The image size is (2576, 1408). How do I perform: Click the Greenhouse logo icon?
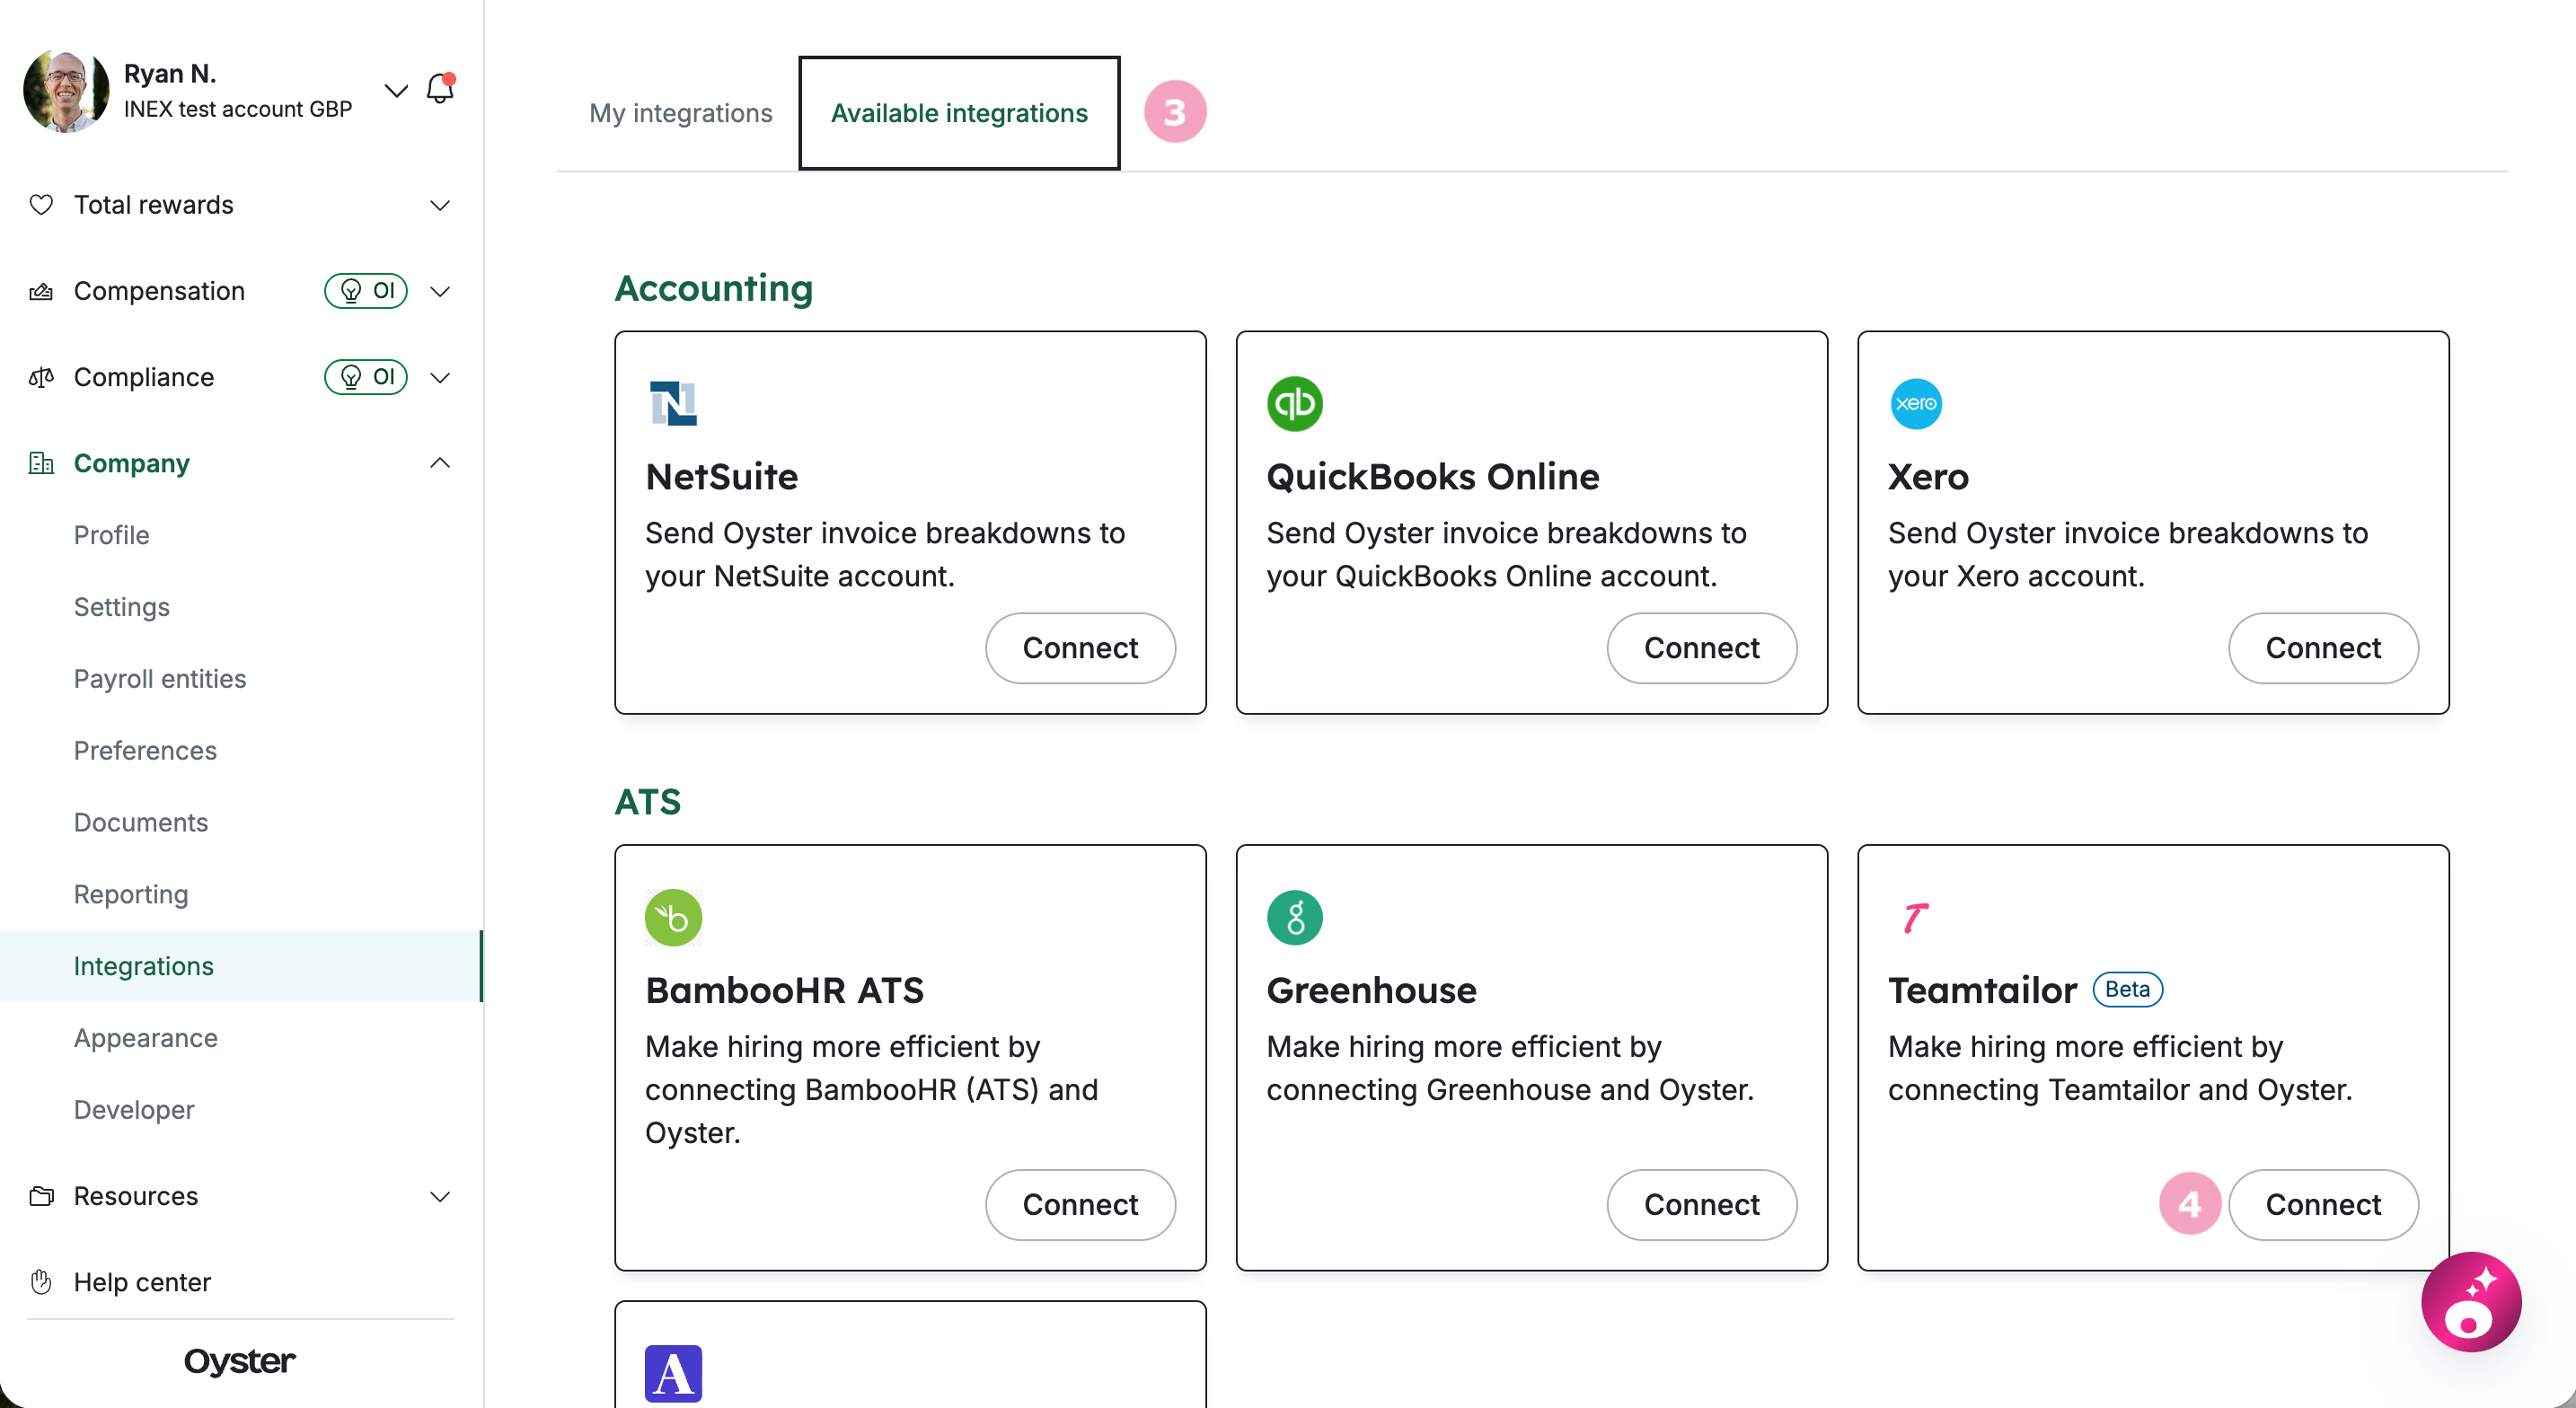[x=1295, y=918]
